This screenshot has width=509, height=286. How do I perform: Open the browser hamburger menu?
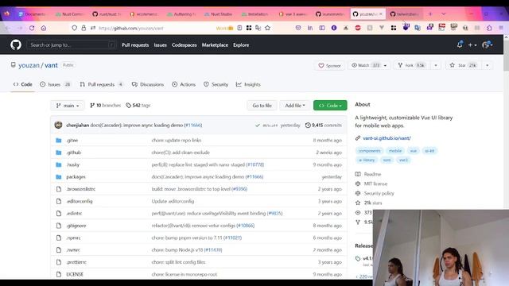pyautogui.click(x=501, y=29)
